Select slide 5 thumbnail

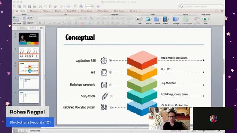[x=29, y=97]
